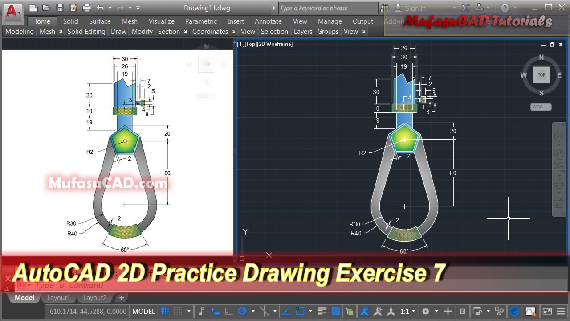Switch to the Visualize ribbon tab
The height and width of the screenshot is (321, 570).
(162, 21)
